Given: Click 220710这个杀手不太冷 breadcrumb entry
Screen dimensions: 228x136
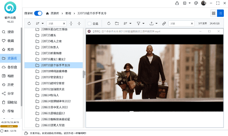Looking at the screenshot, I should coord(92,13).
